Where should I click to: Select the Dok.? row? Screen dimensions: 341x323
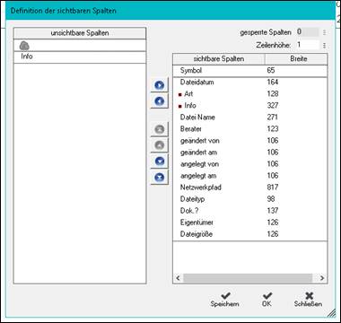point(250,211)
